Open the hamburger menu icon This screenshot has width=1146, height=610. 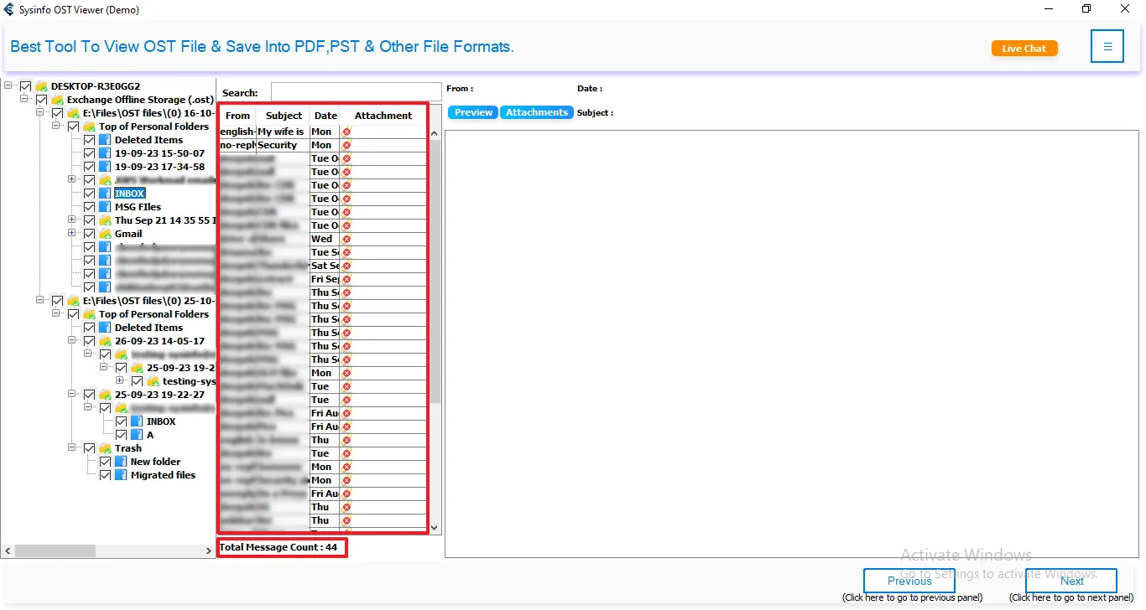pos(1107,47)
